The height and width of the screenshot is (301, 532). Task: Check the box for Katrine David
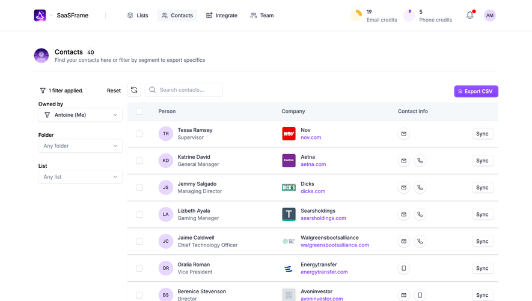click(x=139, y=161)
